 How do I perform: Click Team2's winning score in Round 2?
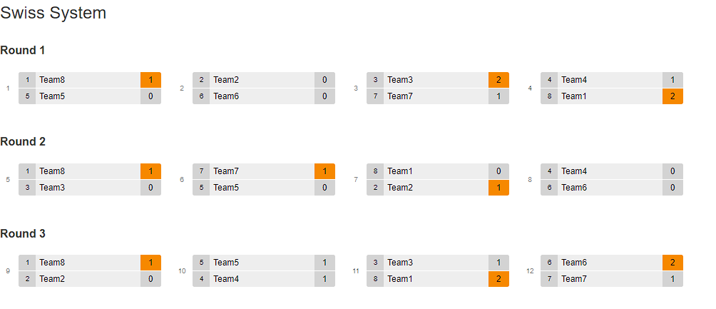498,188
